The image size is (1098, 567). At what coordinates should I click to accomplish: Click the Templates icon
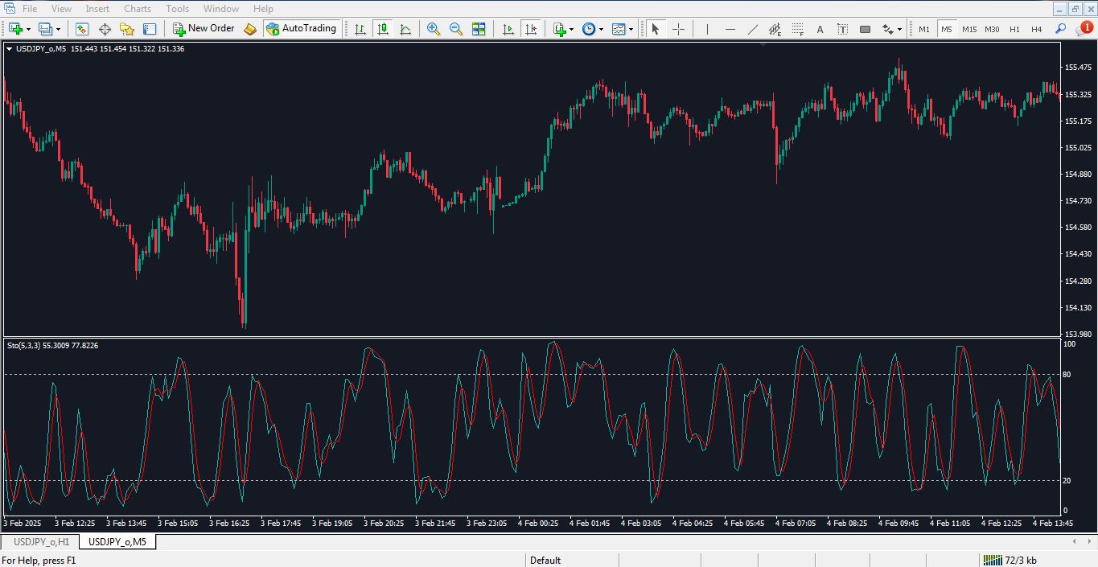point(619,29)
